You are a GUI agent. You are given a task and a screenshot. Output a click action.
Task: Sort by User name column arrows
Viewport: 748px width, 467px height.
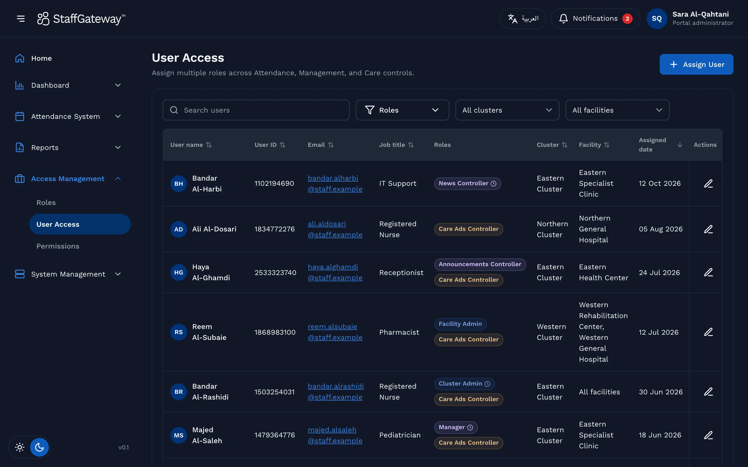click(x=209, y=145)
